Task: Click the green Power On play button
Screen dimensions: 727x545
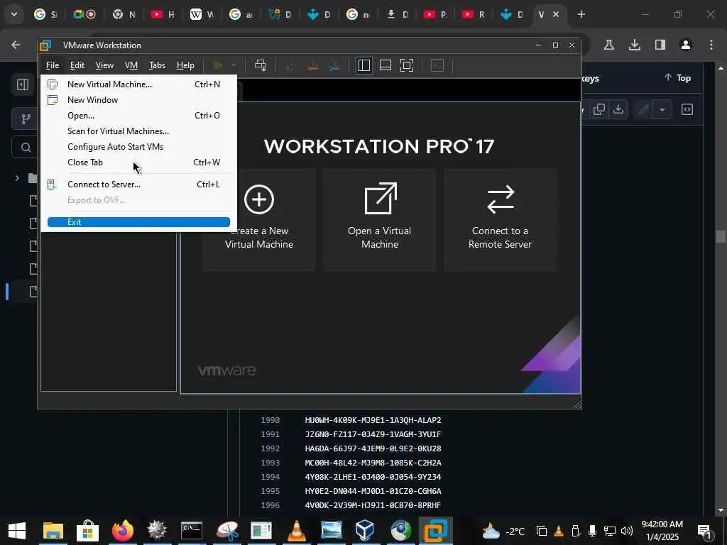Action: tap(217, 65)
